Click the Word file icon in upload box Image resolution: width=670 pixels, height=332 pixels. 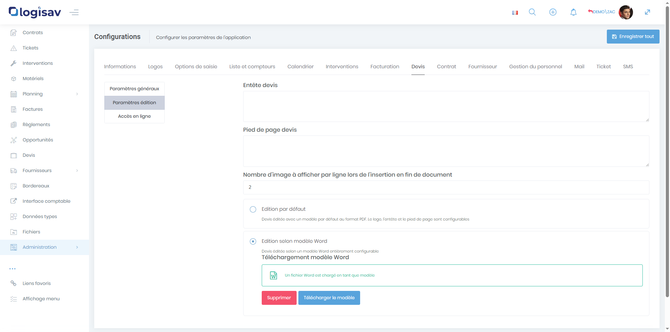coord(274,275)
